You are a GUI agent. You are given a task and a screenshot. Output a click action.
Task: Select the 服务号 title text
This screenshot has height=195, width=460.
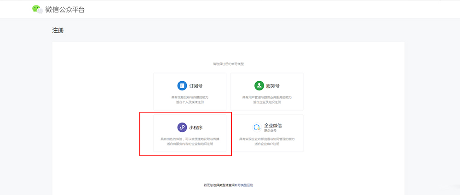(273, 86)
